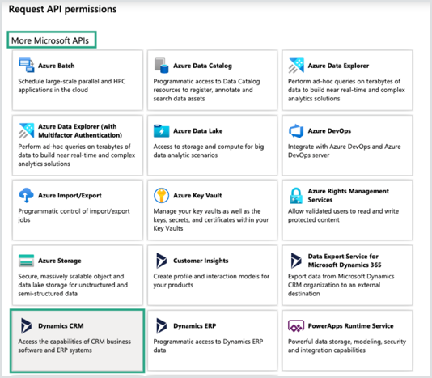This screenshot has width=432, height=378.
Task: Click the Azure Batch icon
Action: (x=27, y=65)
